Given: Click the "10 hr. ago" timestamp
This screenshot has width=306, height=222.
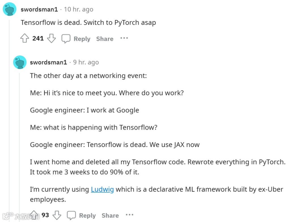Looking at the screenshot, I should point(78,9).
